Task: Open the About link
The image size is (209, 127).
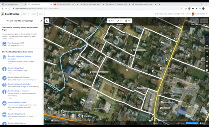Action: click(187, 14)
